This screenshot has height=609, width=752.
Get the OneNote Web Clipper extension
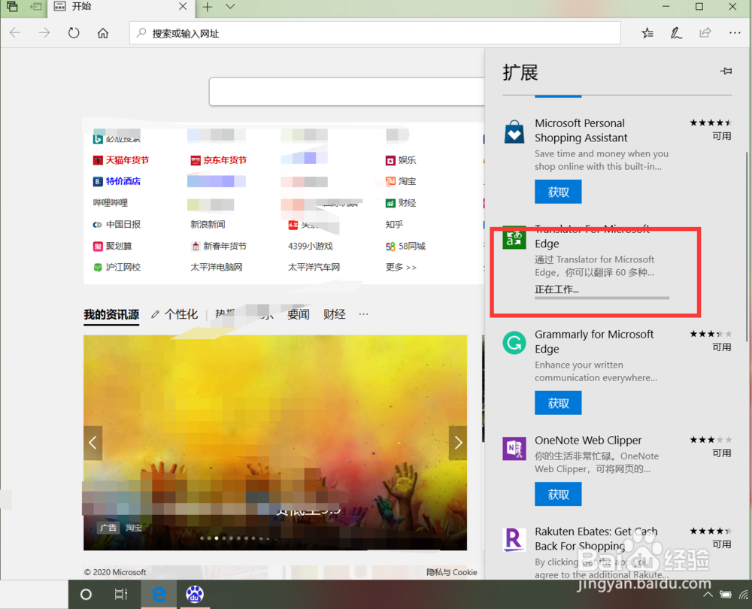(558, 494)
